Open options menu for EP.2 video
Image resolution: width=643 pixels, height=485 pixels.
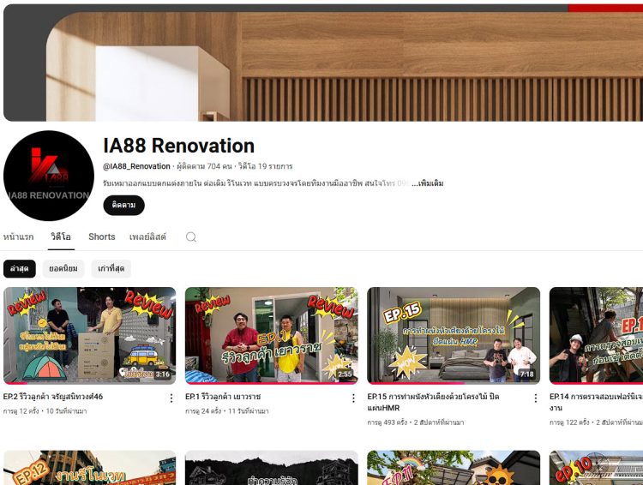[x=171, y=398]
